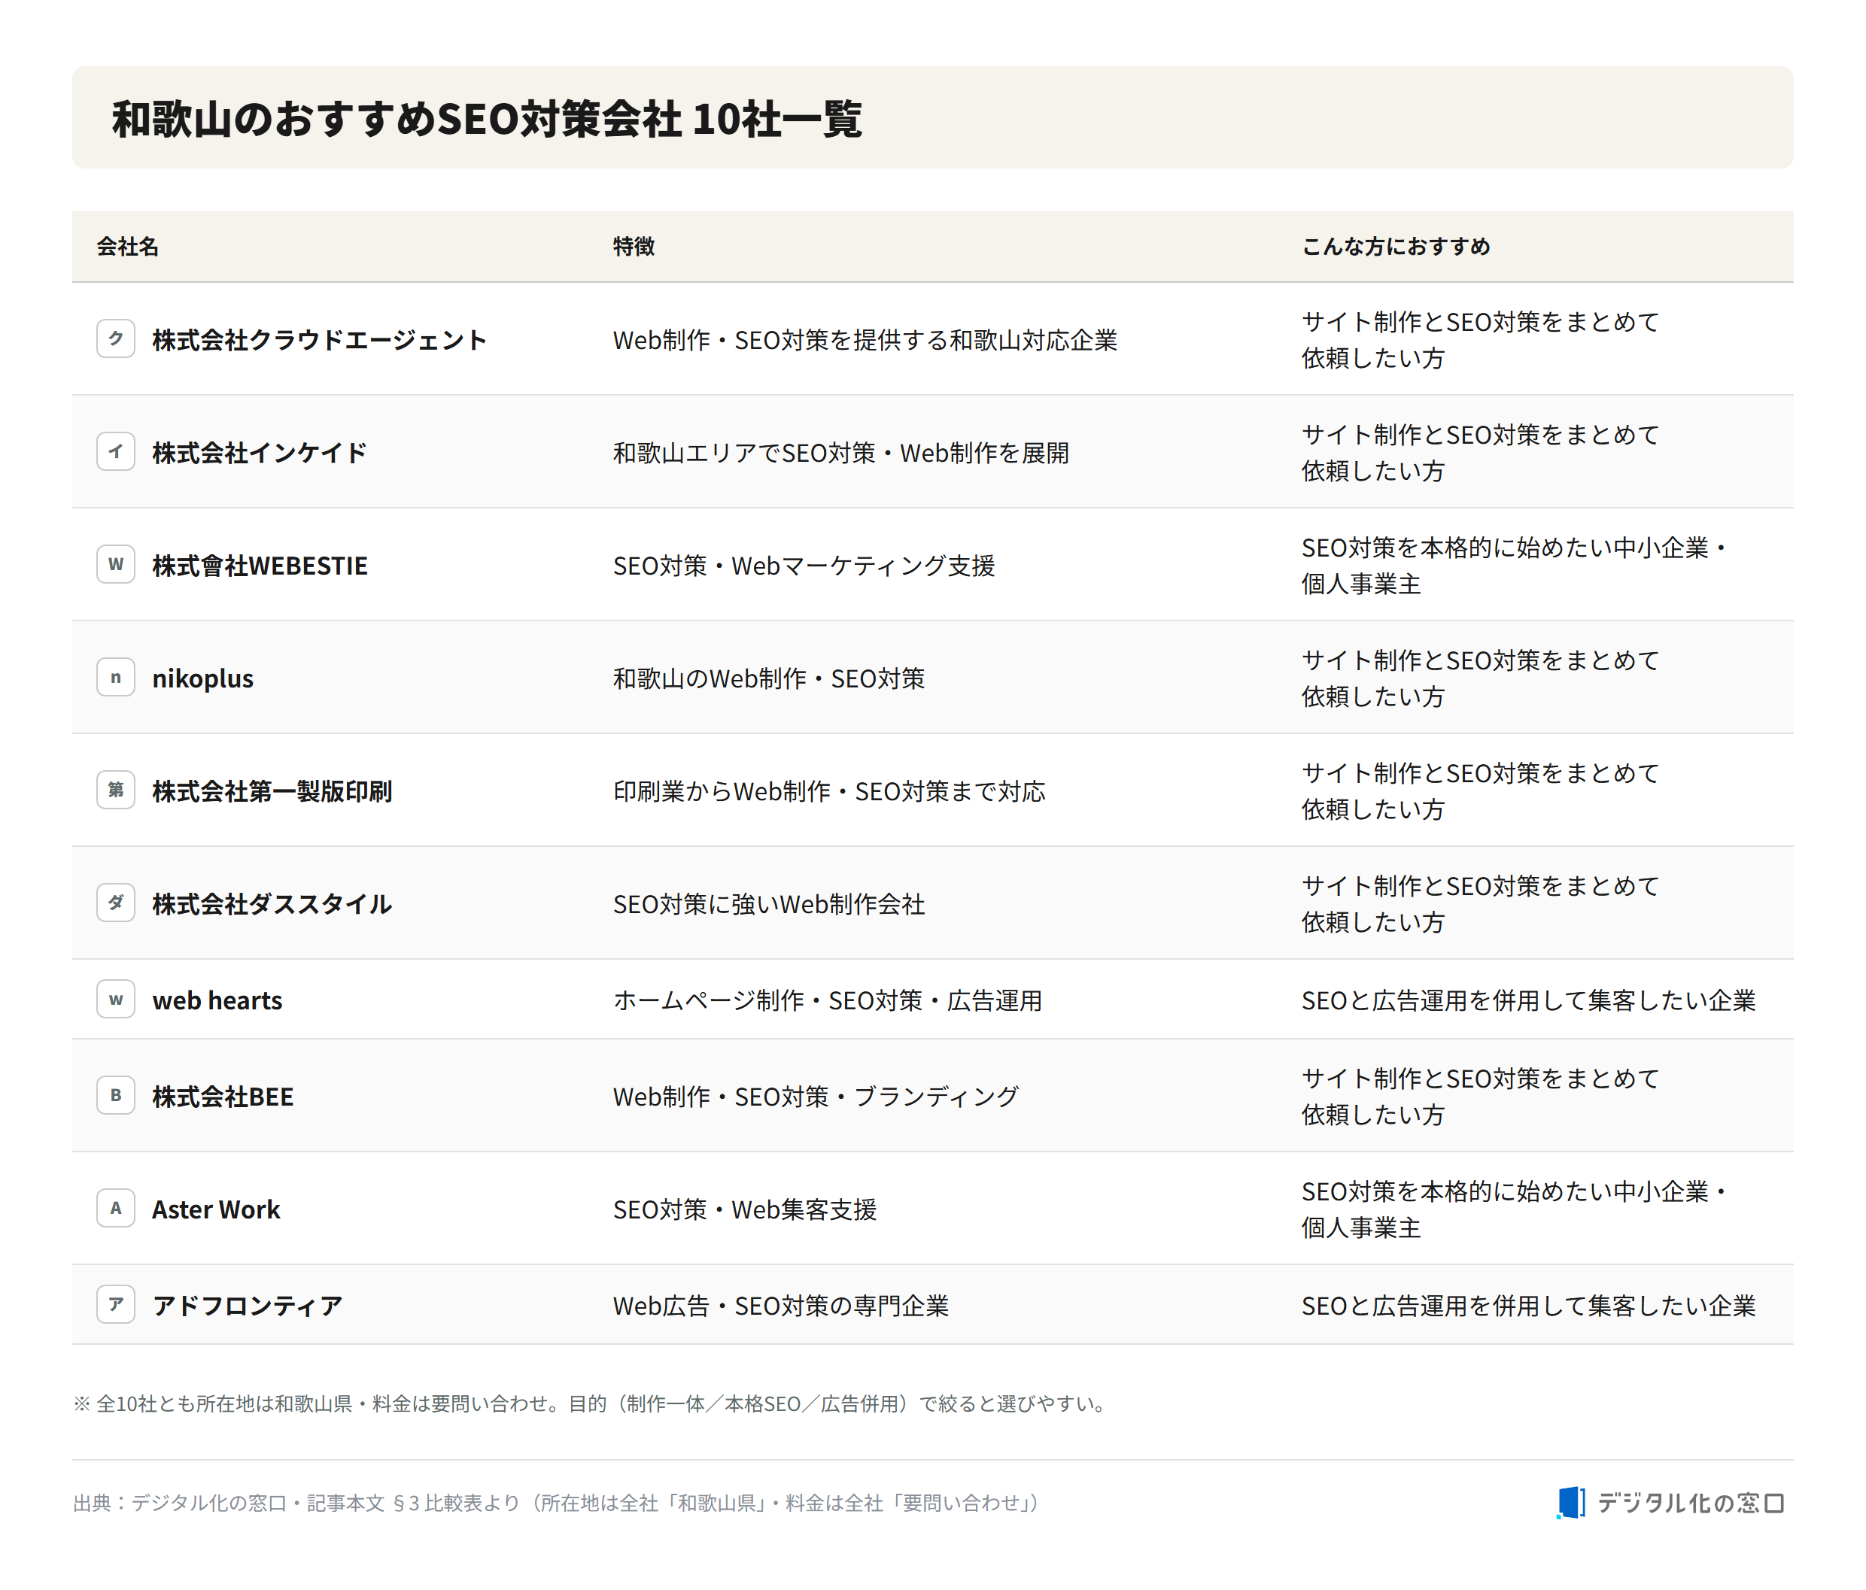Click the ア icon beside アドフロンティア
1866x1590 pixels.
click(116, 1303)
